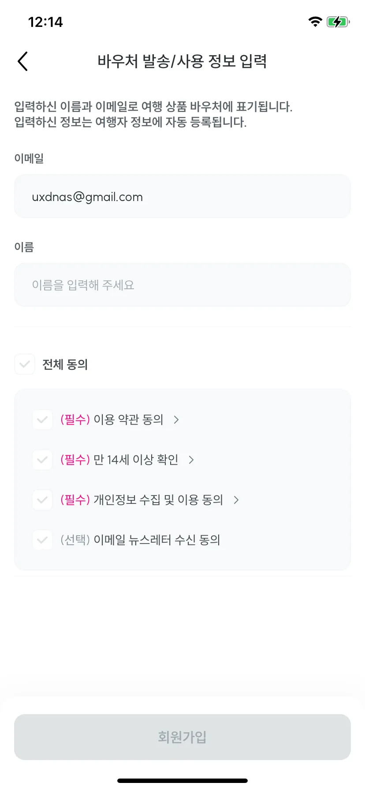
Task: Tap the battery charging icon
Action: (x=338, y=22)
